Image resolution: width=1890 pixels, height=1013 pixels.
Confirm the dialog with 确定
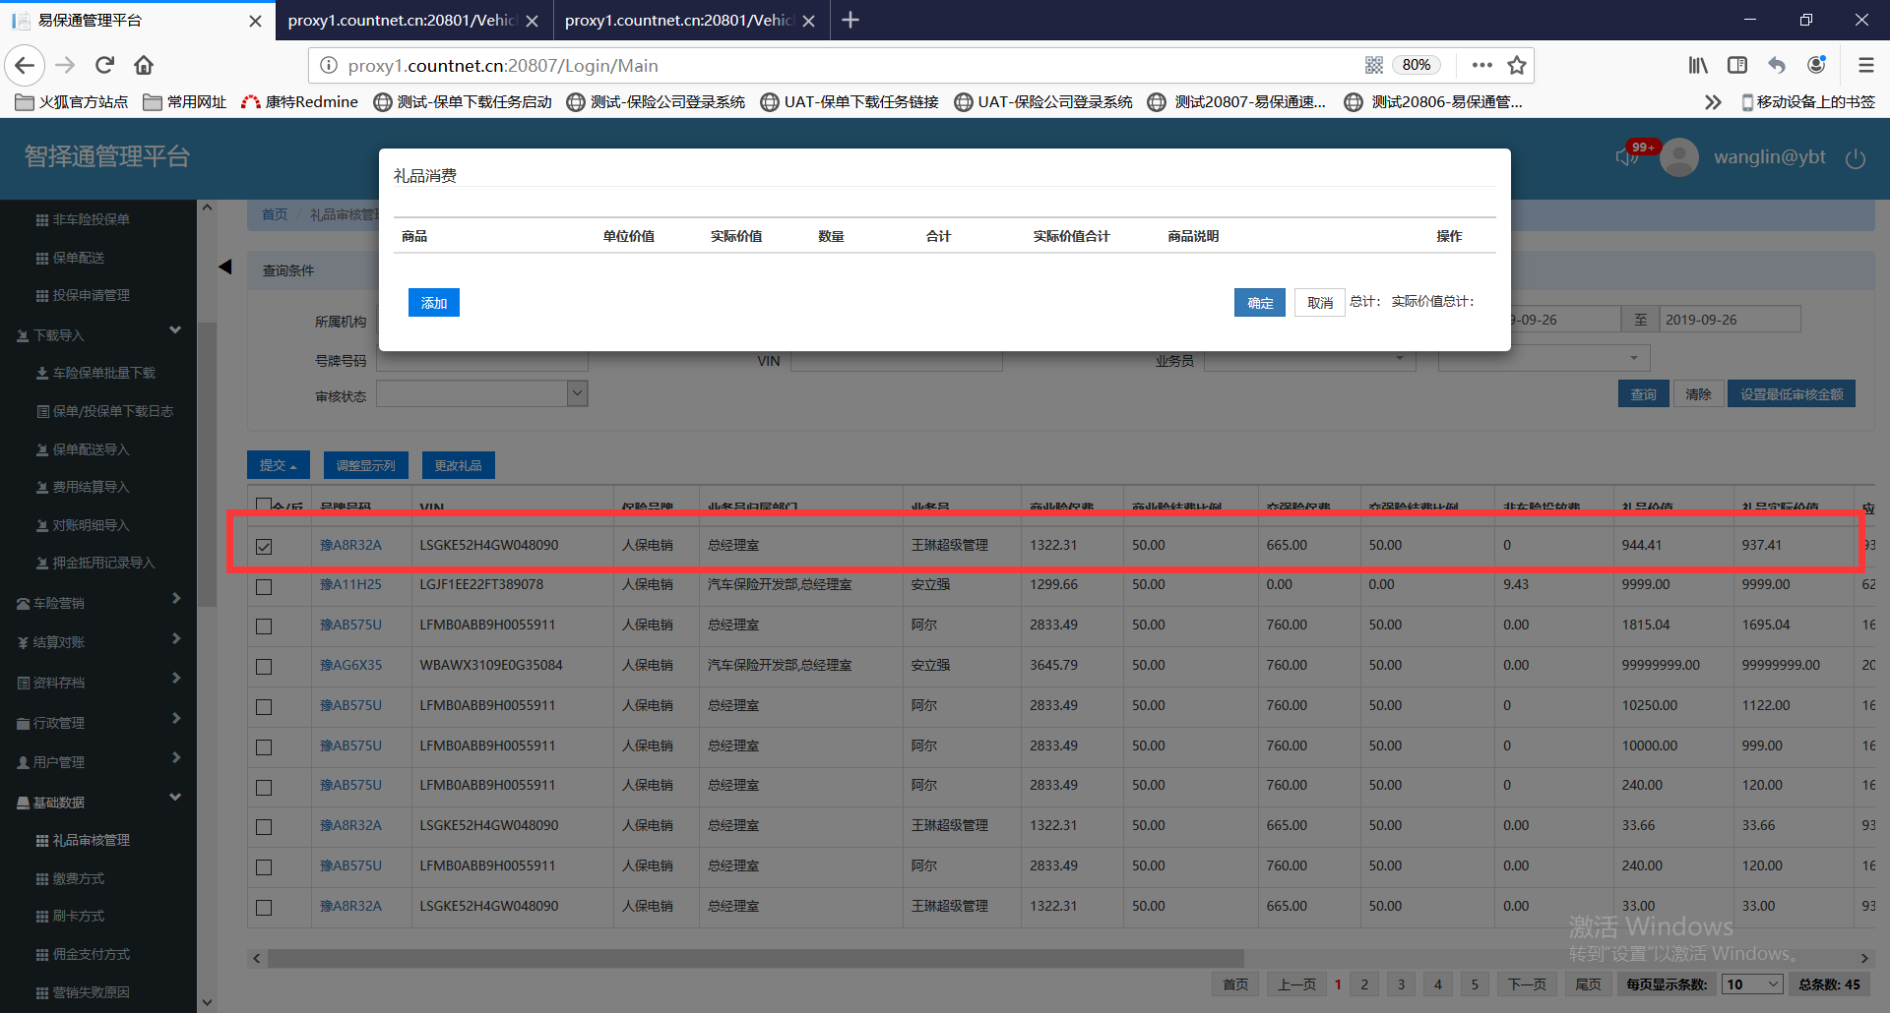pyautogui.click(x=1259, y=303)
